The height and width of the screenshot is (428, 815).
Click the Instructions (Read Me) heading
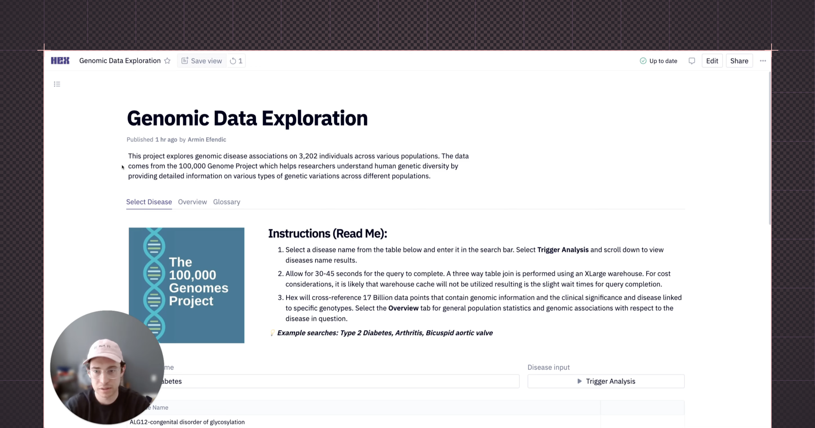(328, 233)
